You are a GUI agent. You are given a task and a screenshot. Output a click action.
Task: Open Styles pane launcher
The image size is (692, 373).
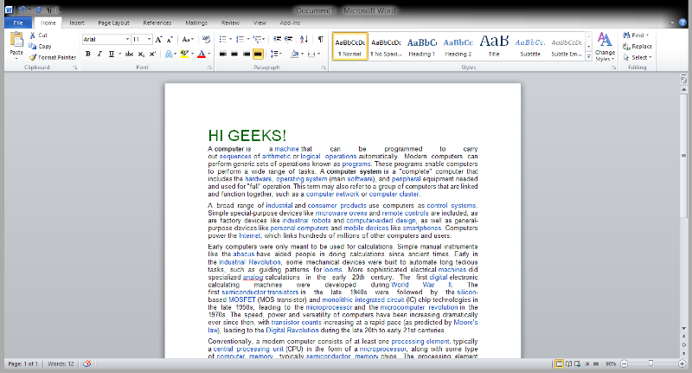coord(614,68)
